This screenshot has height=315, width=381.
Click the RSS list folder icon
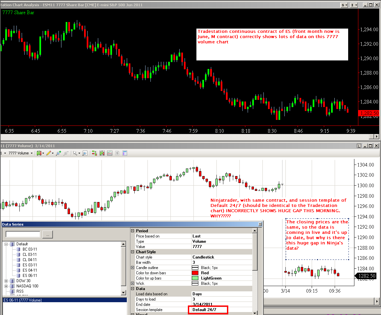click(x=12, y=291)
